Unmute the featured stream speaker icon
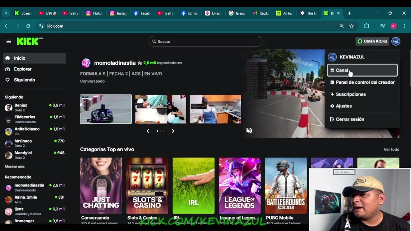This screenshot has height=231, width=411. click(249, 131)
